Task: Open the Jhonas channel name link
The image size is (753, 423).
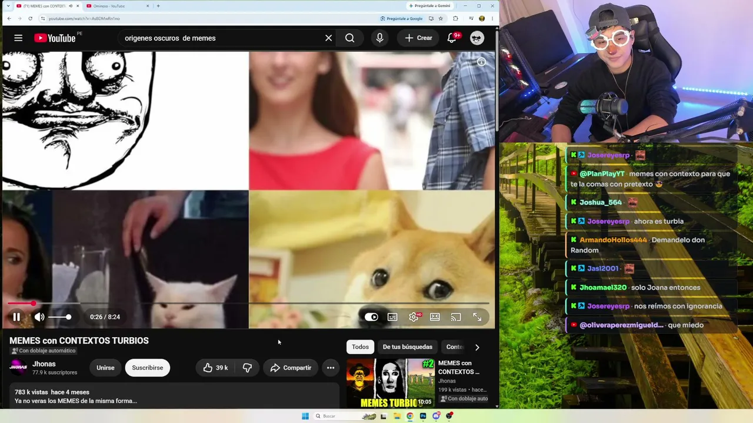Action: pyautogui.click(x=44, y=364)
